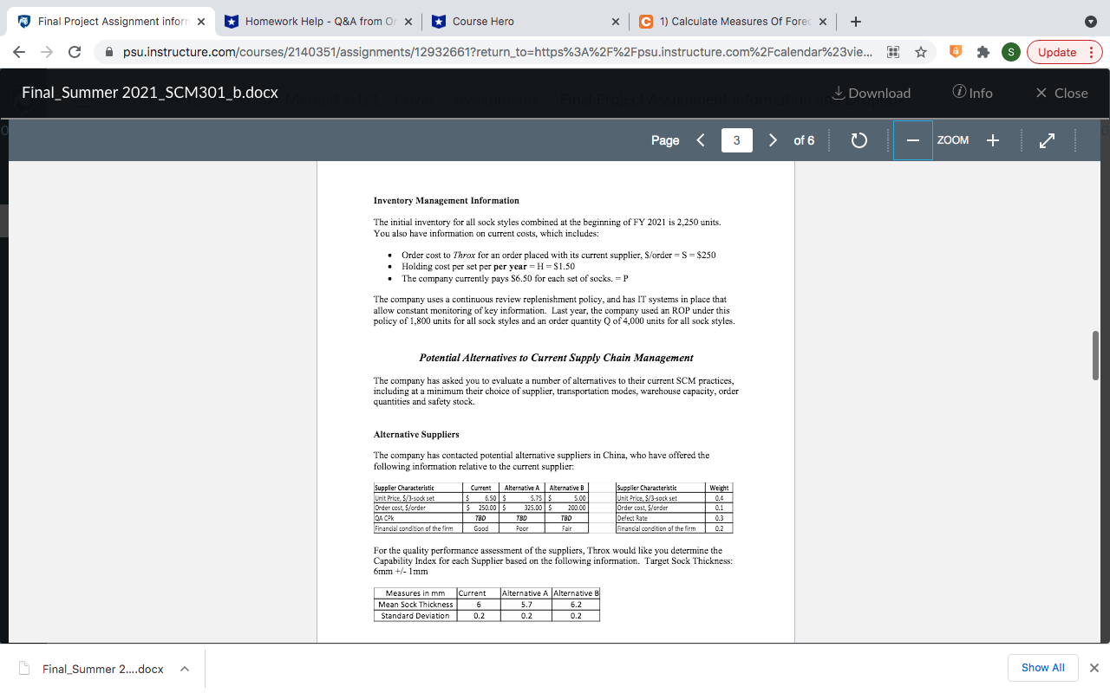Expand options for downloaded docx file
The width and height of the screenshot is (1110, 693).
coord(182,668)
